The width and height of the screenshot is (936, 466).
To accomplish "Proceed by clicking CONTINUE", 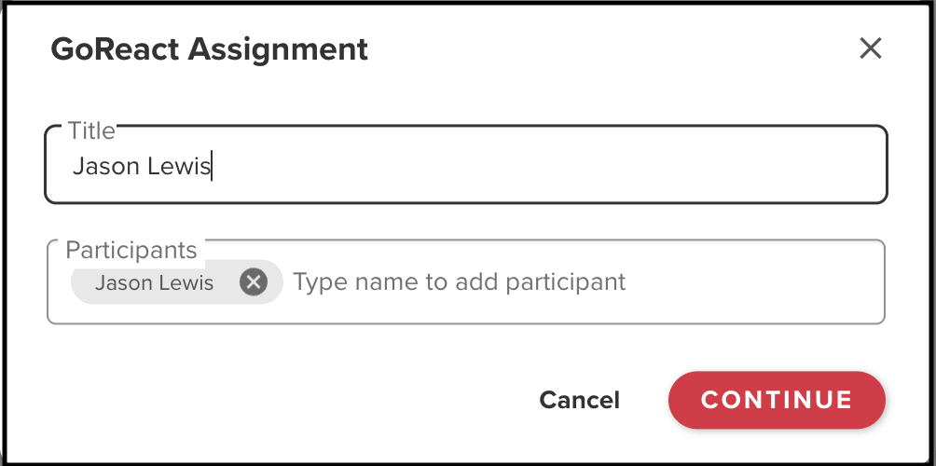I will click(x=776, y=400).
